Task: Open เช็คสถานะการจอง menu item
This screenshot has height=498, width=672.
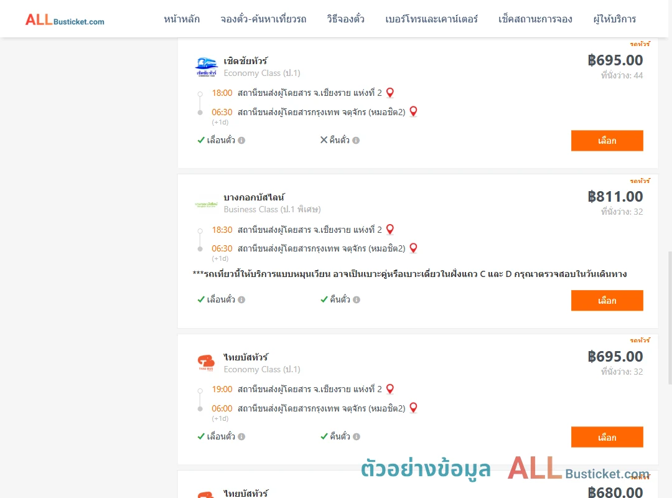Action: tap(535, 19)
